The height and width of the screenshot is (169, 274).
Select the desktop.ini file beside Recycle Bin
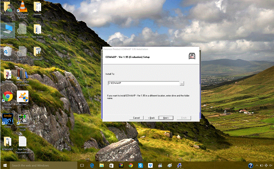[22, 54]
